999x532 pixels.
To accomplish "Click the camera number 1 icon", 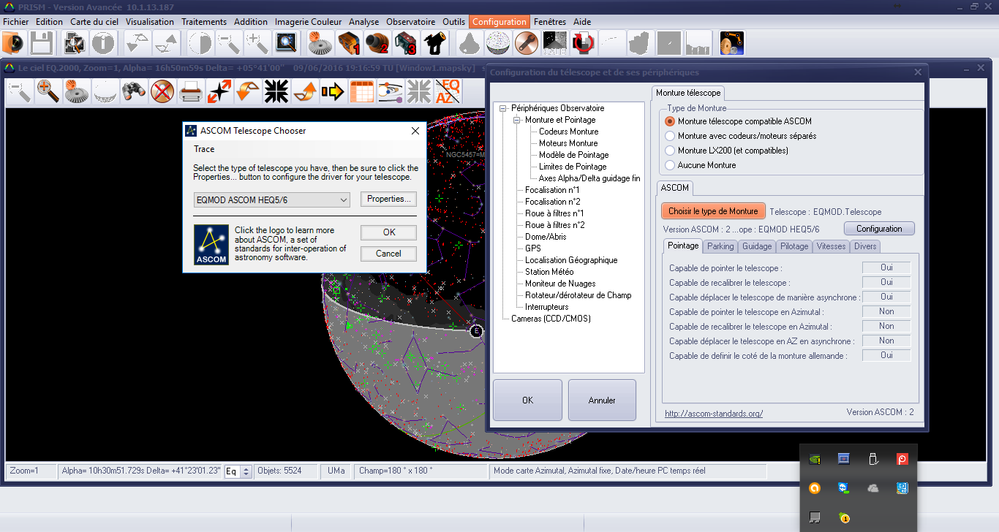I will click(349, 44).
